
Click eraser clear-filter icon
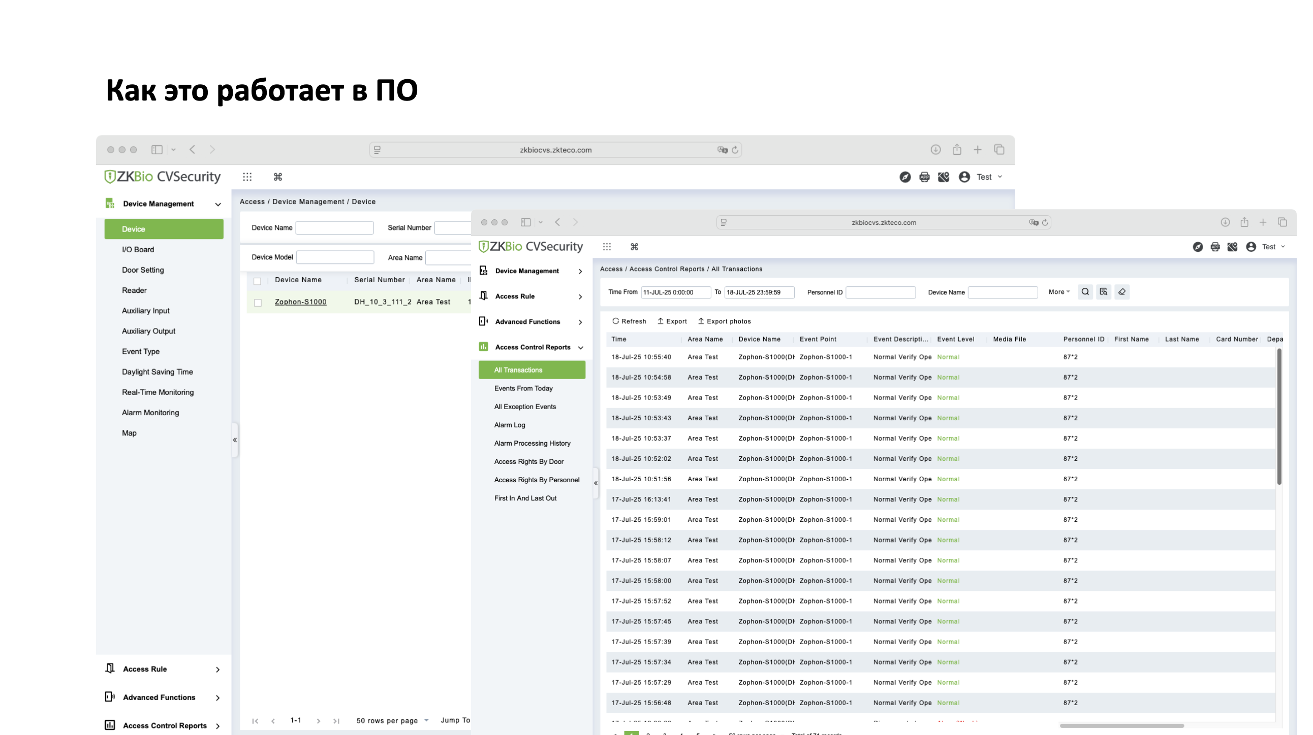(1122, 292)
